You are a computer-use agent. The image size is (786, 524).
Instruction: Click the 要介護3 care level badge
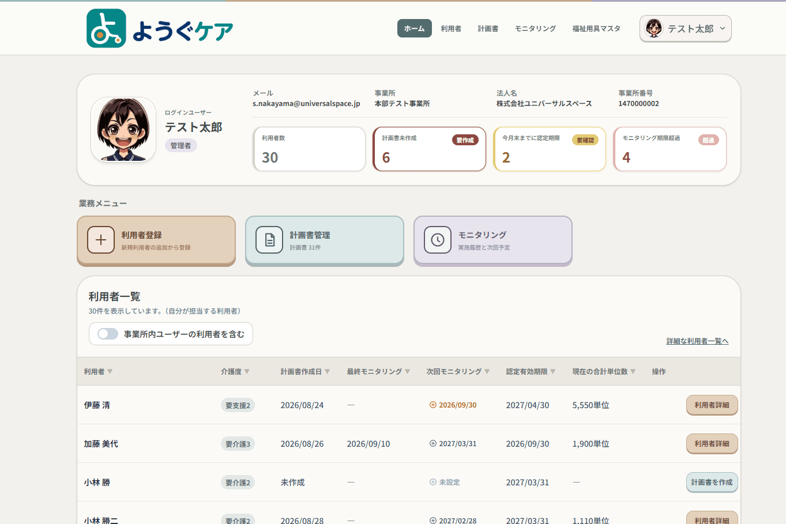(x=238, y=444)
